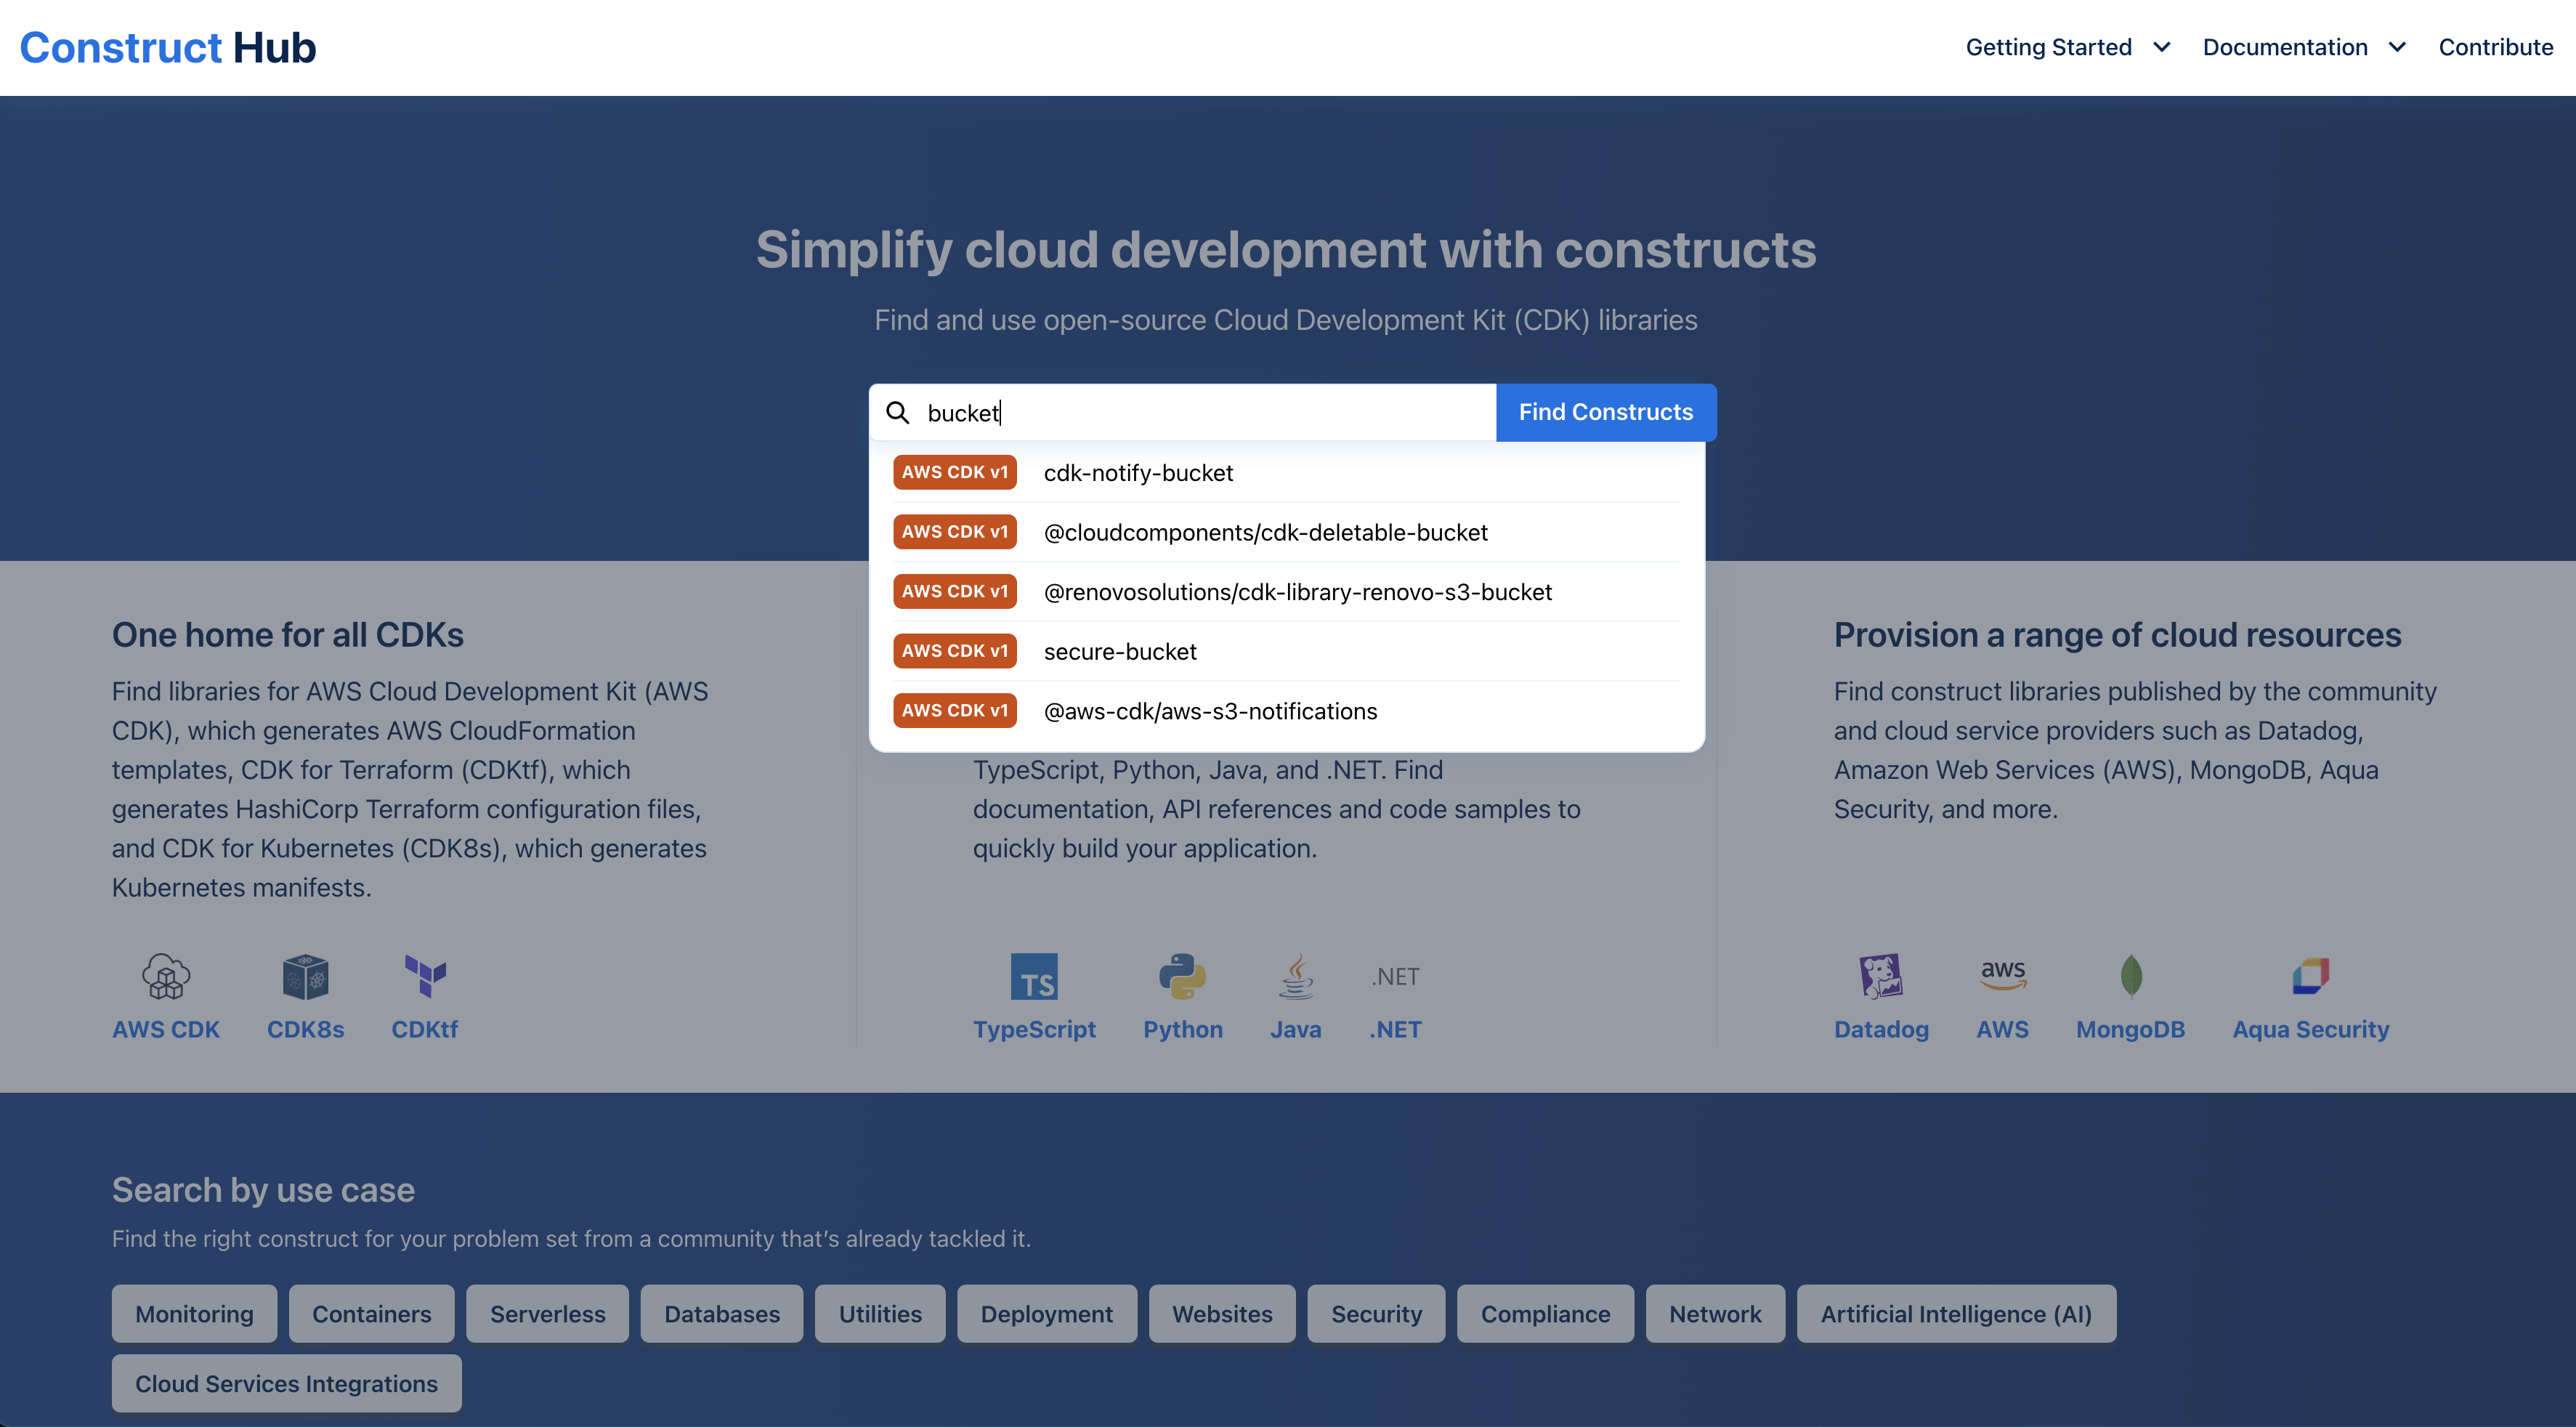Choose the Databases use case
The height and width of the screenshot is (1427, 2576).
pyautogui.click(x=722, y=1313)
